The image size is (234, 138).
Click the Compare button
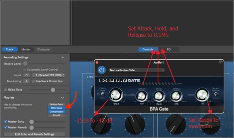tap(43, 49)
